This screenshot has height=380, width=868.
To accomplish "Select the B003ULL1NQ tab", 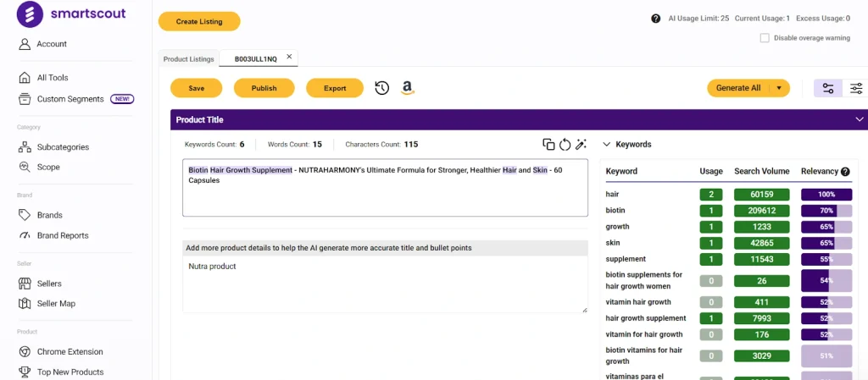I will coord(256,59).
